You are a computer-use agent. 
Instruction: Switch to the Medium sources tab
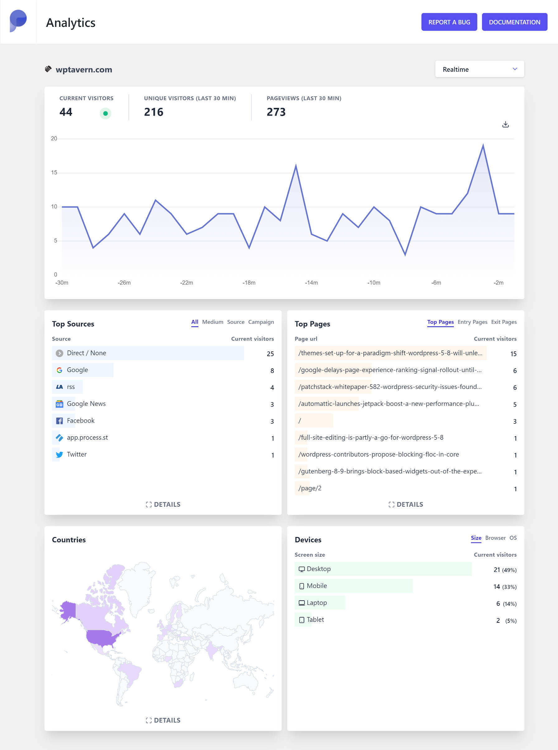point(212,322)
